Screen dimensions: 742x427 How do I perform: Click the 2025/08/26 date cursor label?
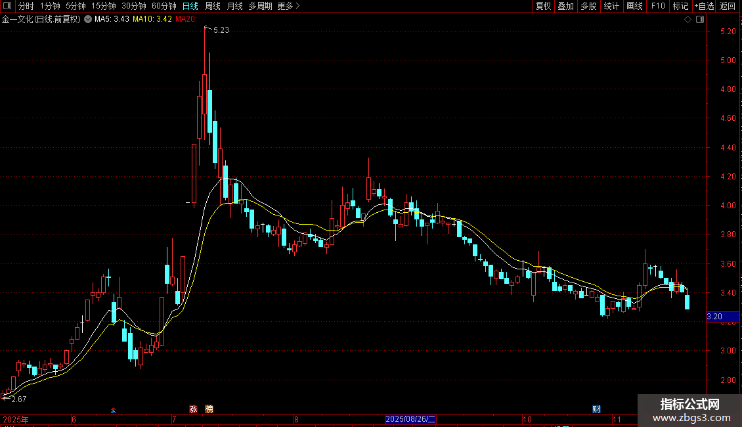[410, 419]
